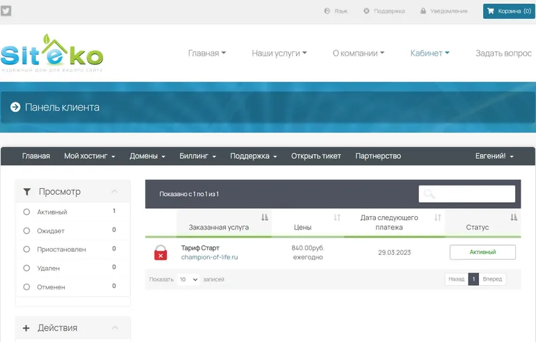Open the 10 records-per-page dropdown
536x342 pixels.
coord(188,279)
